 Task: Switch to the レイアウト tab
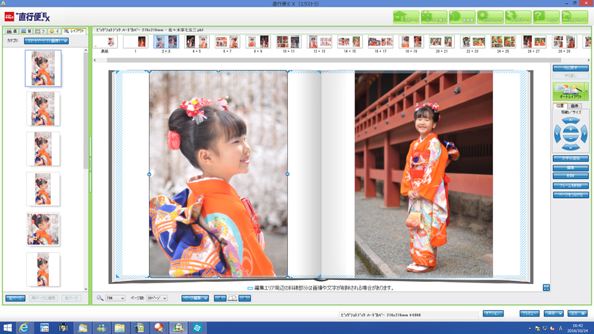(x=75, y=31)
